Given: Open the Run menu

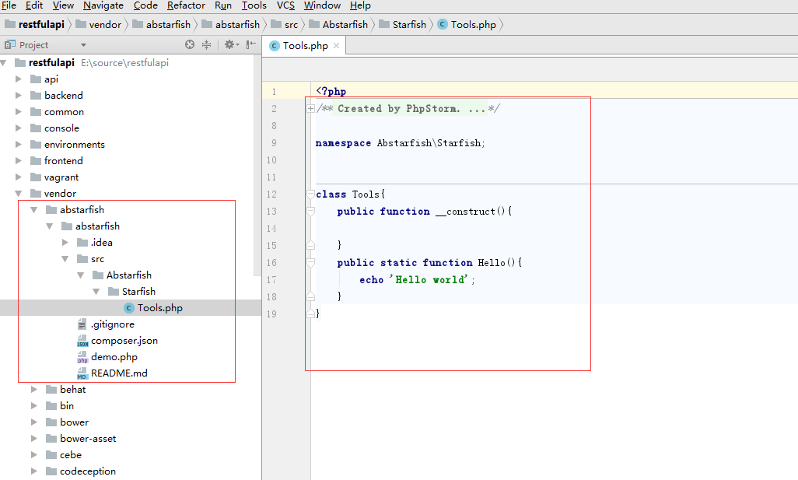Looking at the screenshot, I should pyautogui.click(x=223, y=5).
